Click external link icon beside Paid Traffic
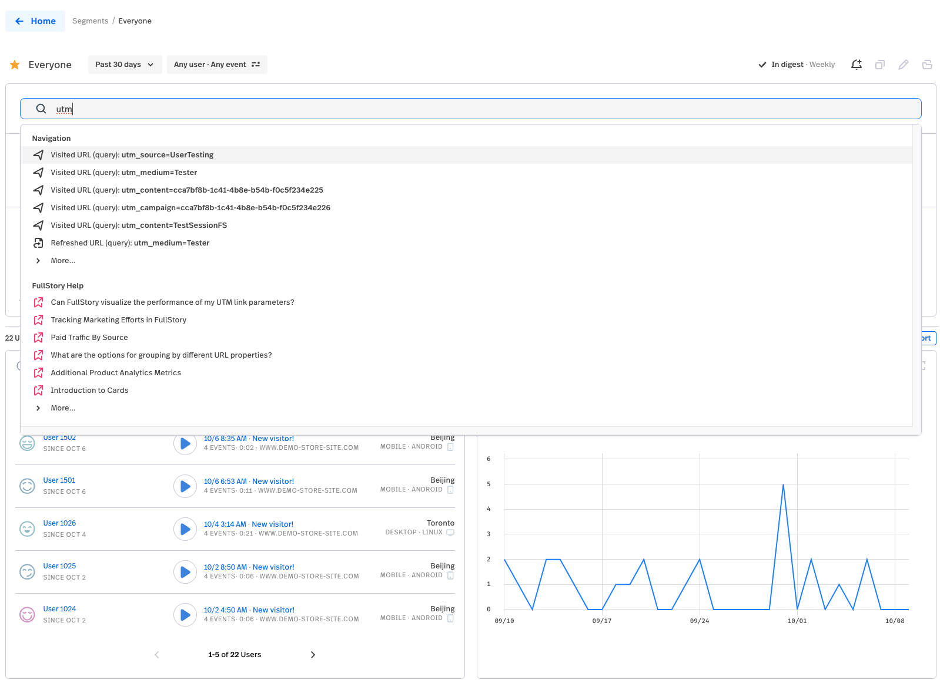 [38, 338]
